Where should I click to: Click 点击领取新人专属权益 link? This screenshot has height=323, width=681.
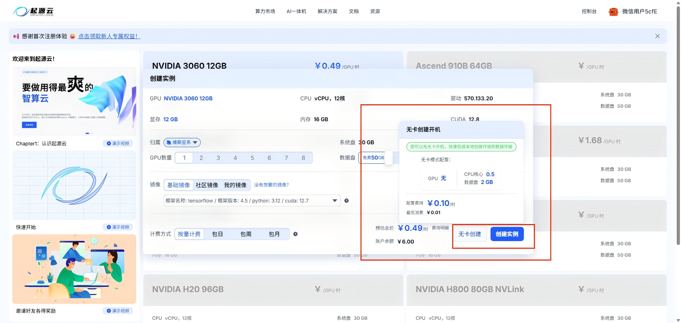click(x=109, y=36)
